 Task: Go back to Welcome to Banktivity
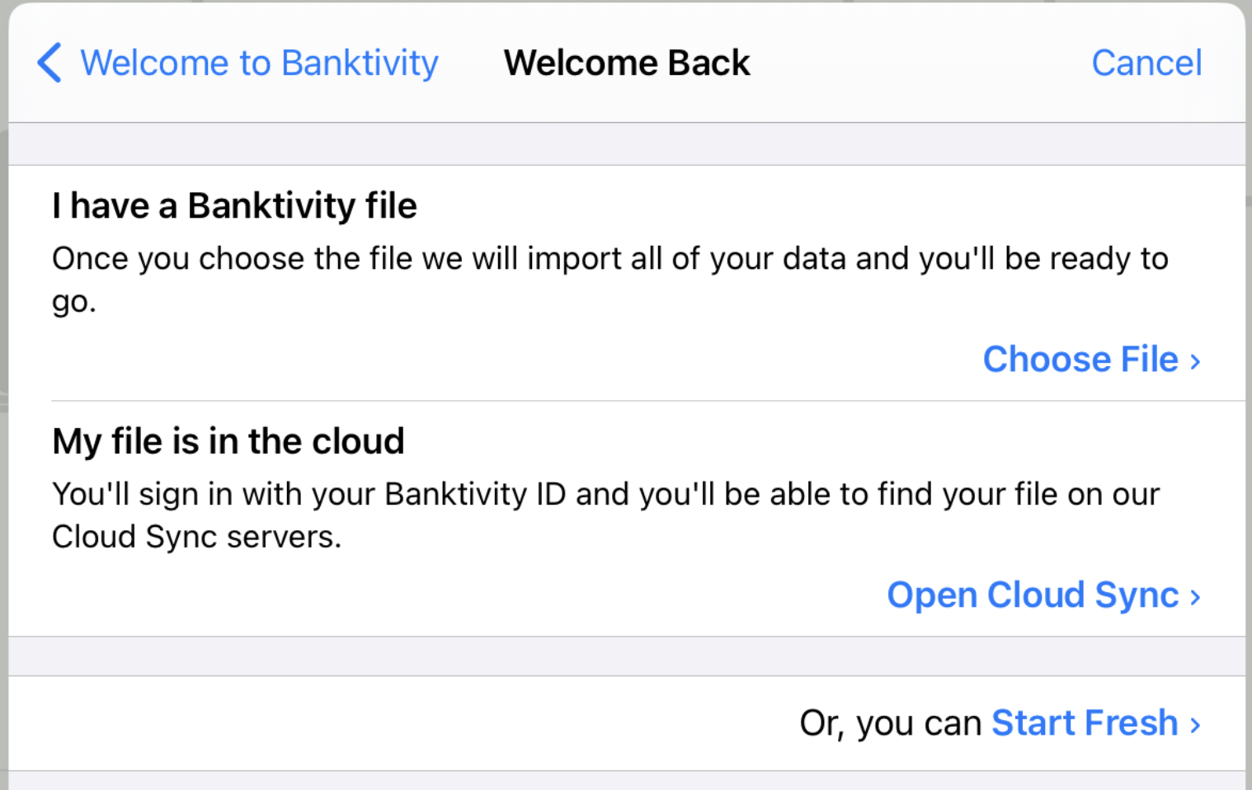click(259, 63)
